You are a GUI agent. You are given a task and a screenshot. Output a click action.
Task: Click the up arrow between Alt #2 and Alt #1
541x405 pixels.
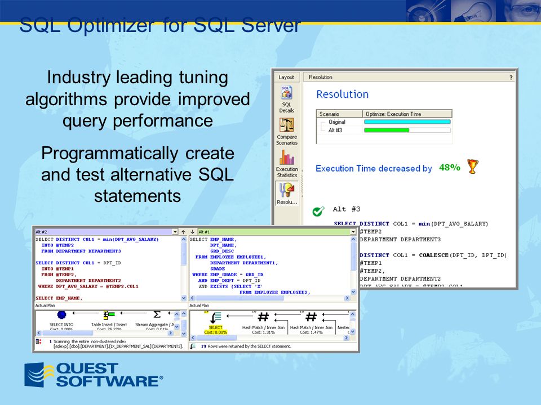click(x=183, y=232)
